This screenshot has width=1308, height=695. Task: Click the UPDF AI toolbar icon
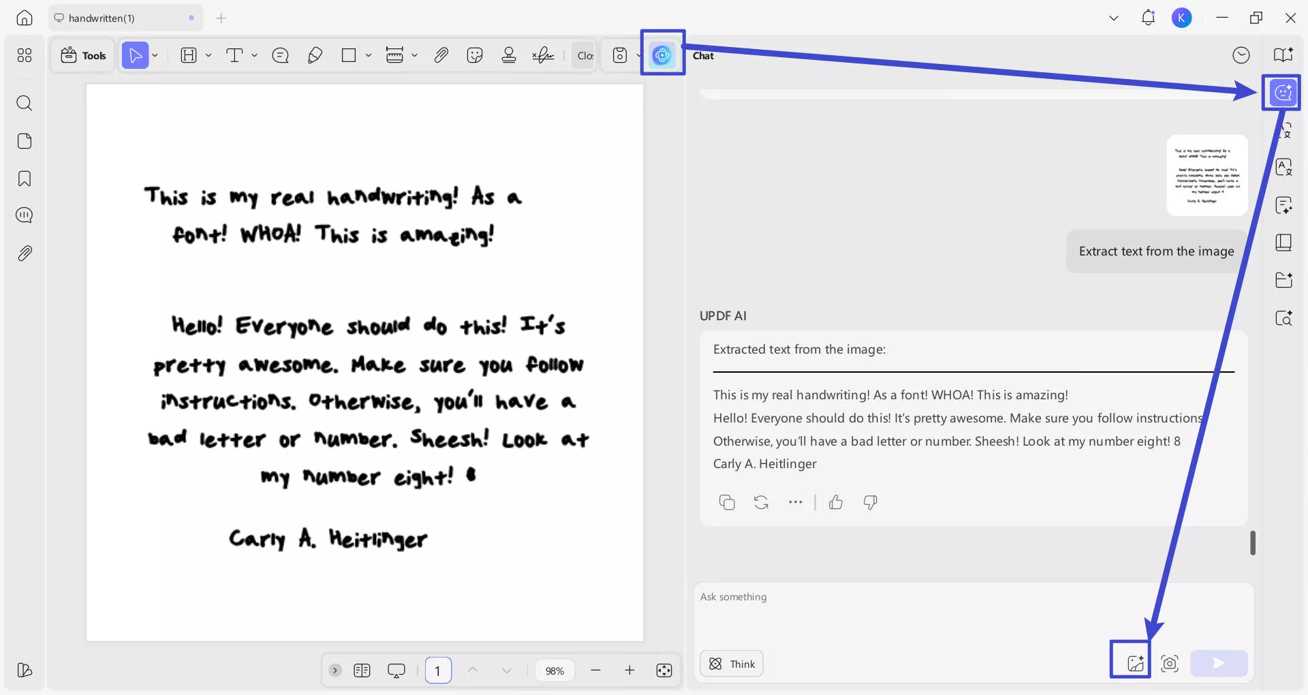(661, 55)
